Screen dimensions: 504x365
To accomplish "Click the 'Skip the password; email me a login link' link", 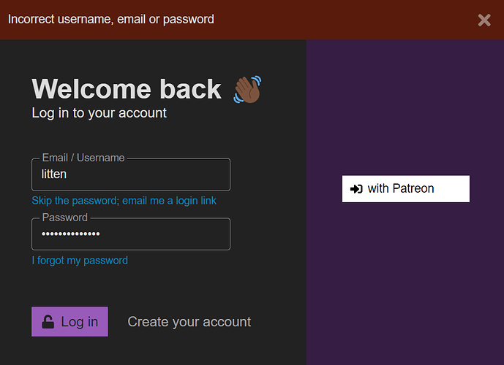I will pos(124,201).
